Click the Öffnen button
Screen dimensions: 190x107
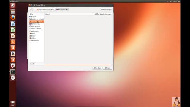(x=107, y=68)
